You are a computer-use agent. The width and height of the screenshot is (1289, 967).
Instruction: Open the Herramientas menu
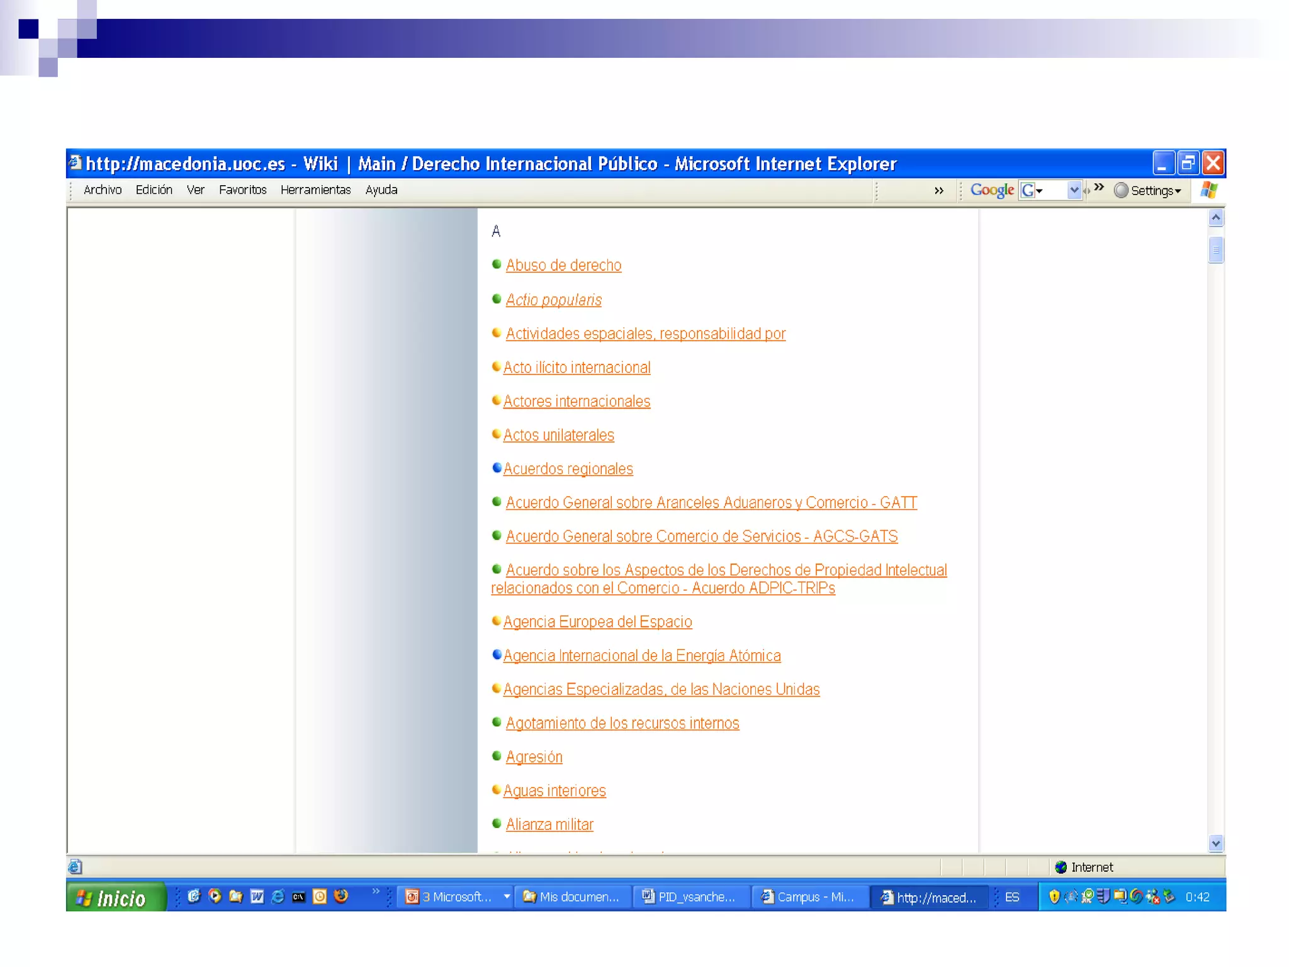(x=315, y=190)
